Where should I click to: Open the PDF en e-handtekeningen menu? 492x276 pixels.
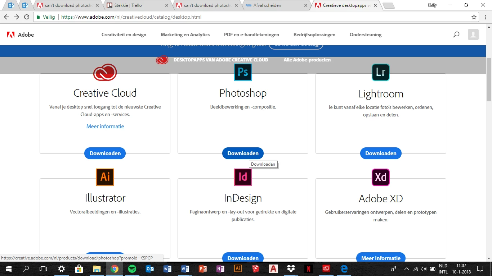(251, 34)
